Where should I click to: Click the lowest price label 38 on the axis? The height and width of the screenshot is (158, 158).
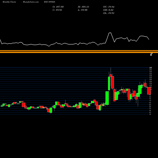[x=150, y=114]
